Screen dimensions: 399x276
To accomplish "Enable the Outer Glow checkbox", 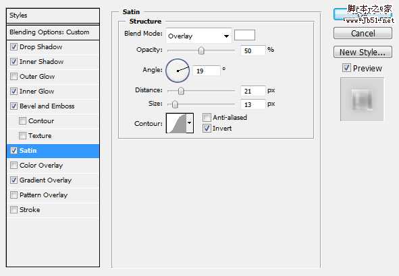I will tap(14, 76).
